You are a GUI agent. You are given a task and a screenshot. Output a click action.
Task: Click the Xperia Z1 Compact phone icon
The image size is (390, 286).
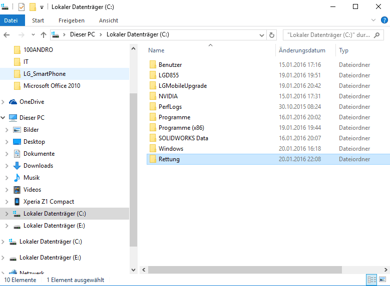coord(17,202)
